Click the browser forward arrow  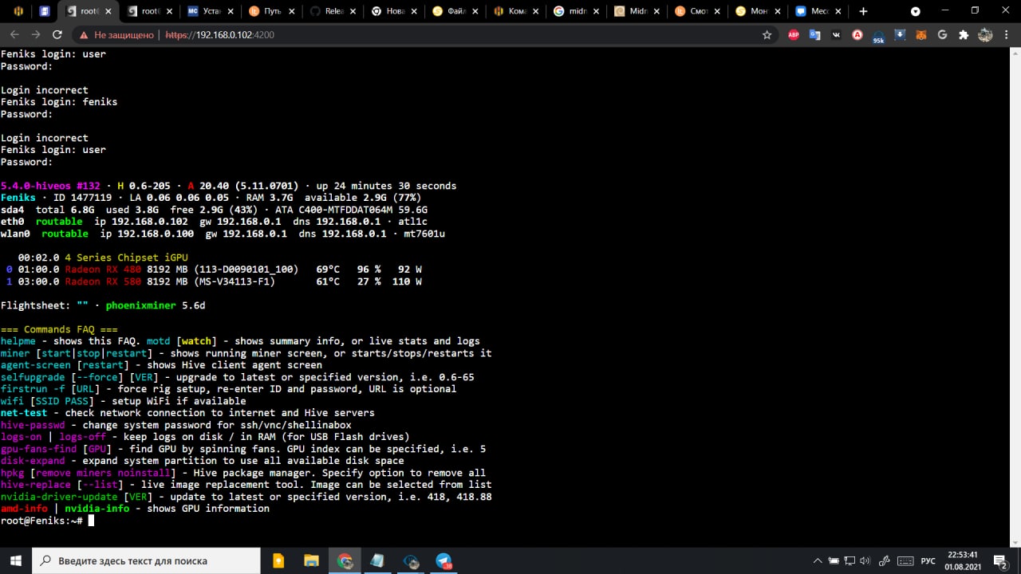click(x=36, y=35)
